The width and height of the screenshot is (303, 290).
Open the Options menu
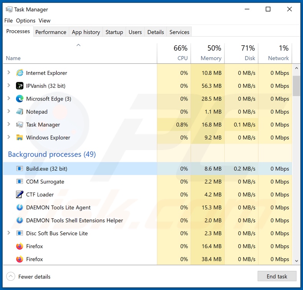tap(26, 20)
